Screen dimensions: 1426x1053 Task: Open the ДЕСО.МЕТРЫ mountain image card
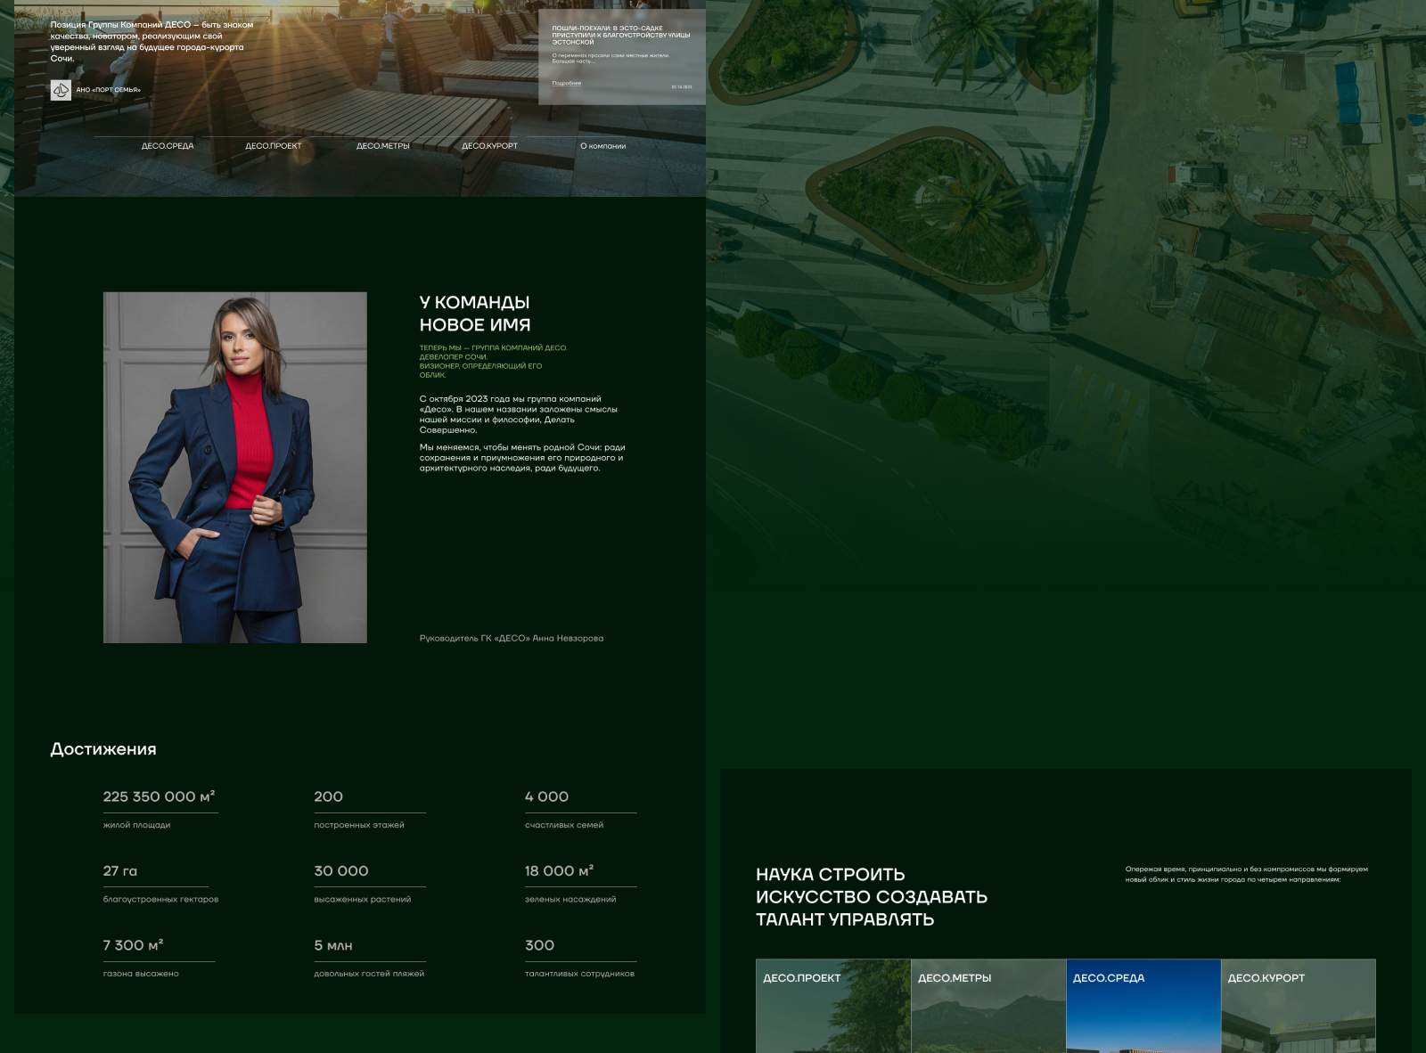988,1007
